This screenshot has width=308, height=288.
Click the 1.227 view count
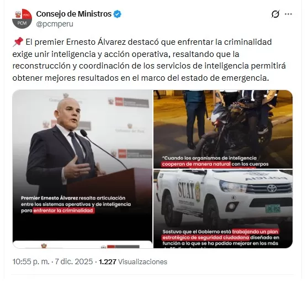(108, 262)
